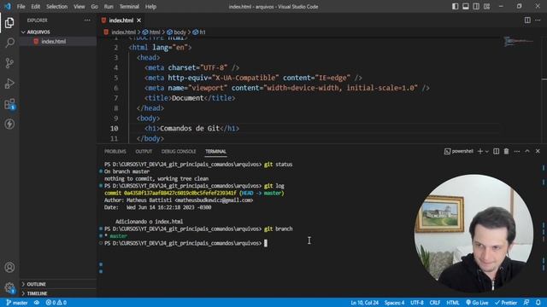Open the lightning bolt extension view
The height and width of the screenshot is (307, 547).
(9, 124)
